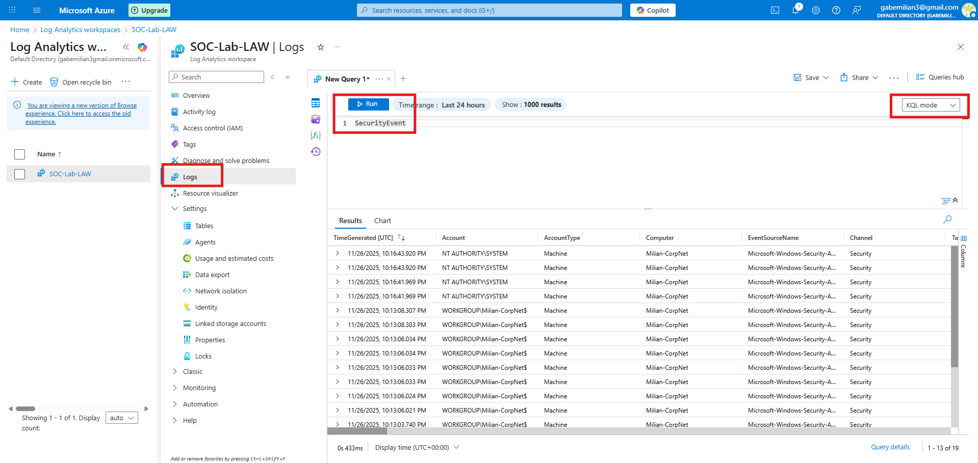Open Cloud Shell from the top bar
The height and width of the screenshot is (463, 978).
pyautogui.click(x=775, y=10)
